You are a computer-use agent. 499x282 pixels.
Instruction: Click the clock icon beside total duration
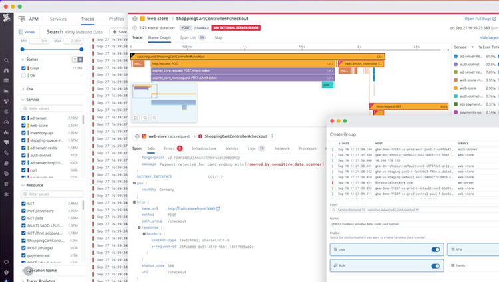[x=134, y=28]
